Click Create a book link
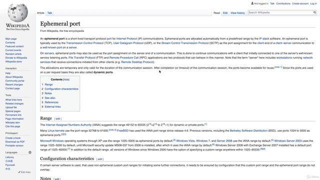This screenshot has height=180, width=320. pyautogui.click(x=13, y=138)
